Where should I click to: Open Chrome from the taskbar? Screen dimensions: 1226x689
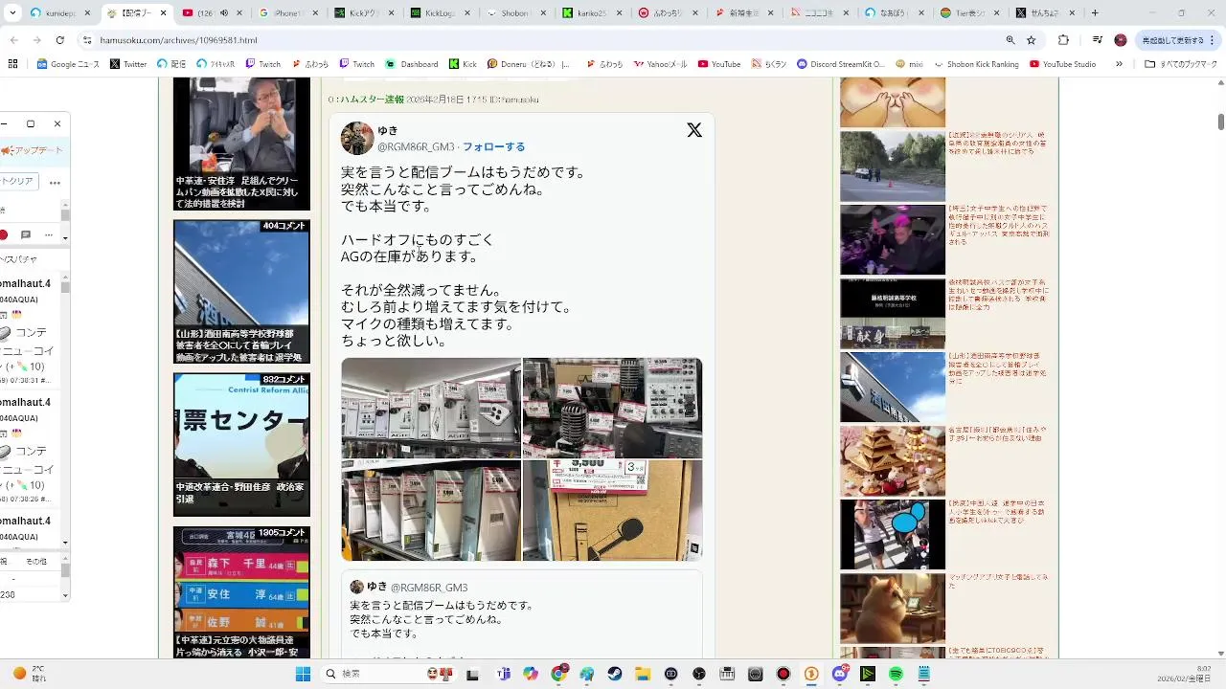[x=558, y=674]
